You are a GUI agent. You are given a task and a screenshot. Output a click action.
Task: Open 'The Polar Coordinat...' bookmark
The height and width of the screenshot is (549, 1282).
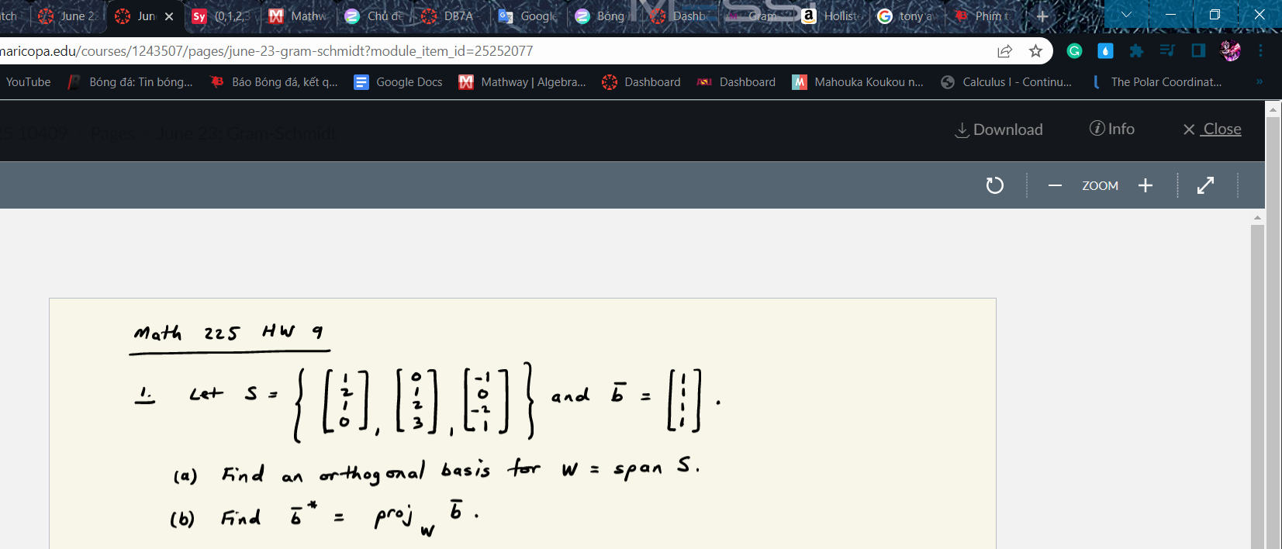tap(1156, 82)
